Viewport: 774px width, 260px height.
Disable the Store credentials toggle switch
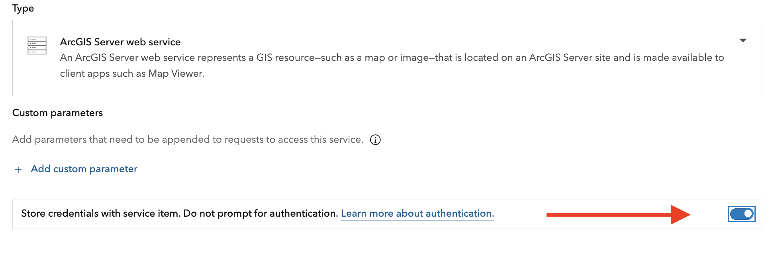(x=741, y=214)
